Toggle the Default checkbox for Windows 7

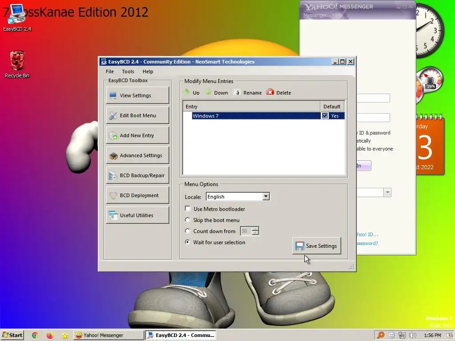(x=325, y=116)
